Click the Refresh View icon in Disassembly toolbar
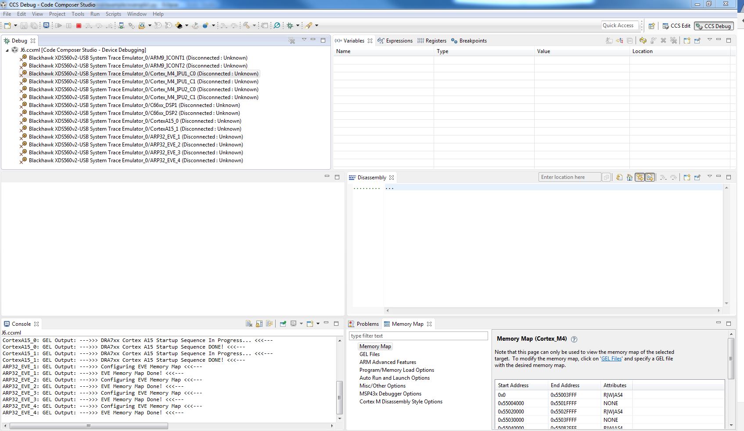Image resolution: width=744 pixels, height=431 pixels. 619,177
